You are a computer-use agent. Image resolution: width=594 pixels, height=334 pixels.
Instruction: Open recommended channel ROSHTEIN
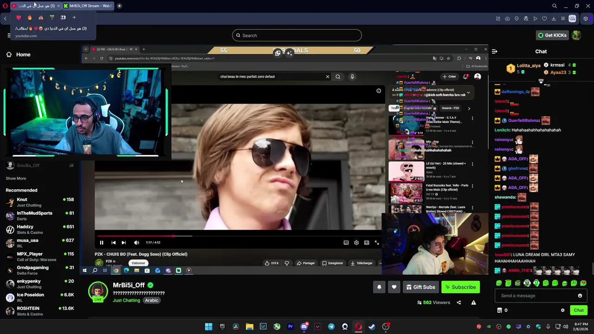click(39, 311)
